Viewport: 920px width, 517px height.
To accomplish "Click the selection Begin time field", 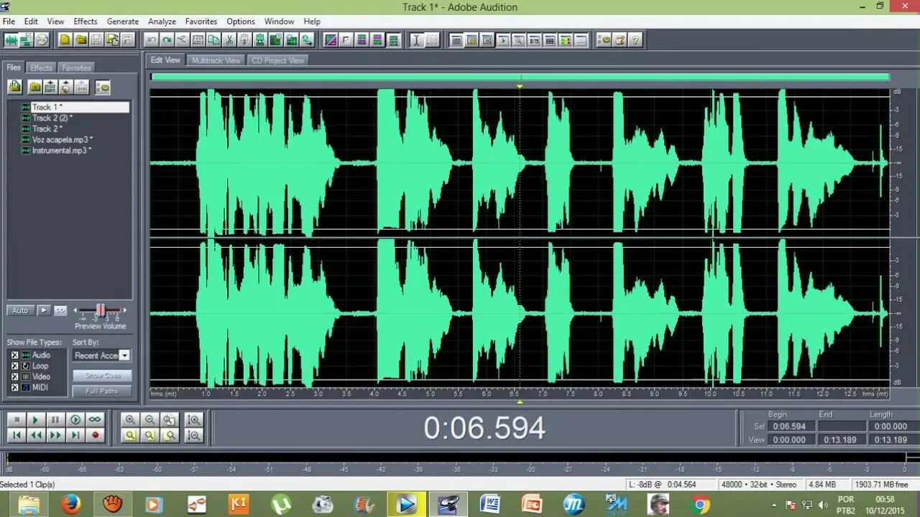I will [791, 426].
